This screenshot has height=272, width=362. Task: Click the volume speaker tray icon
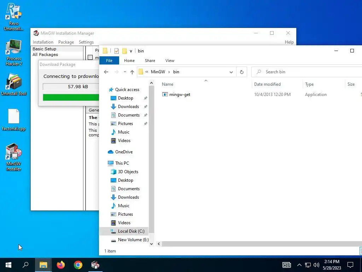click(316, 265)
